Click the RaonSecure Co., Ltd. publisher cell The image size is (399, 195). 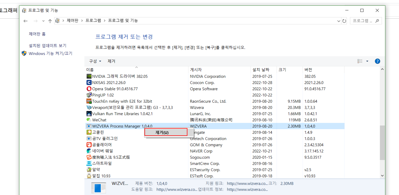click(x=208, y=101)
